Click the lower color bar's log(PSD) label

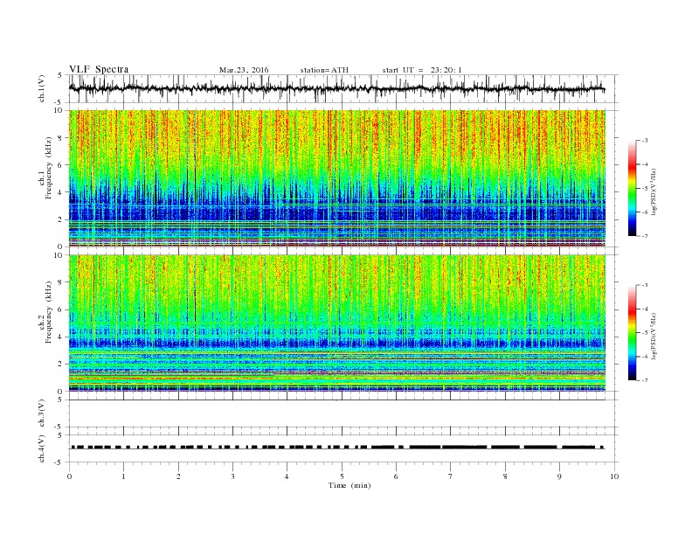654,336
